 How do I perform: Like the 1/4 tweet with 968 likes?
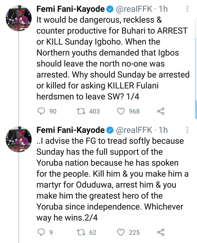click(x=121, y=111)
